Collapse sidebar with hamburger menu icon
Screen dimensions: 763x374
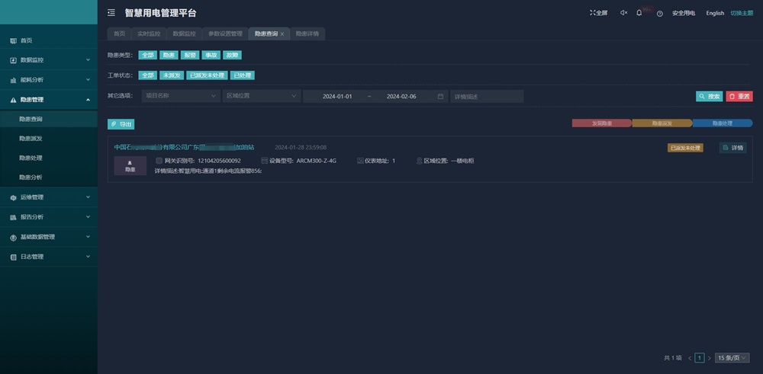(x=111, y=13)
